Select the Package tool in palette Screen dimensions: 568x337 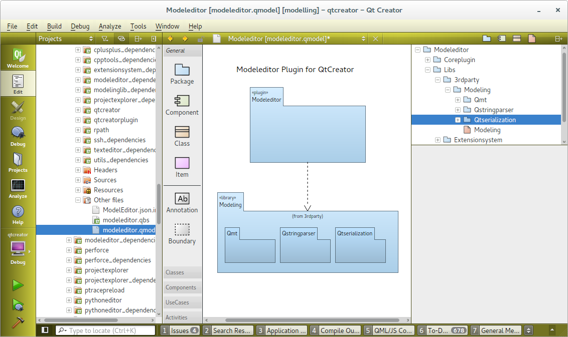(x=182, y=74)
